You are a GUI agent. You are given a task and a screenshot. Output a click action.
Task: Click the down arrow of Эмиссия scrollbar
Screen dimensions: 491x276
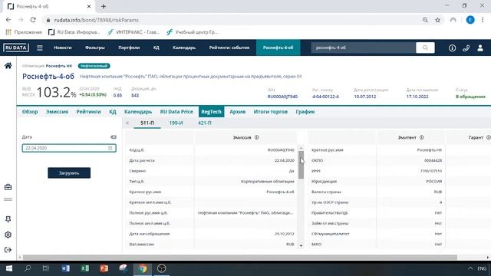(x=301, y=245)
